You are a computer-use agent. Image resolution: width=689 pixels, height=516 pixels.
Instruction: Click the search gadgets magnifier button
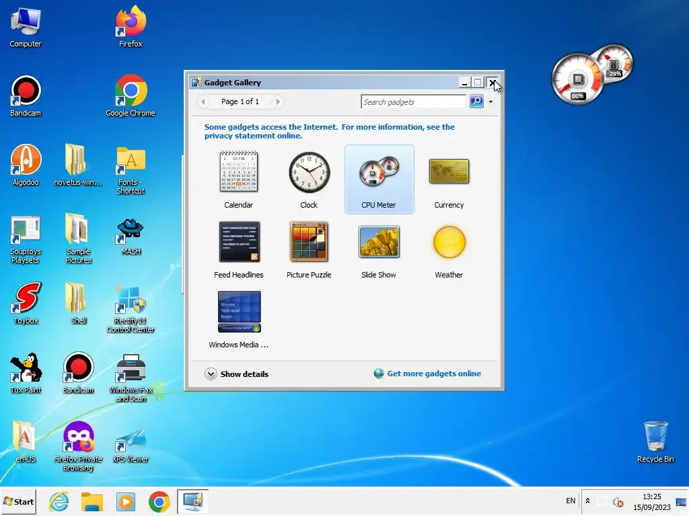(476, 101)
